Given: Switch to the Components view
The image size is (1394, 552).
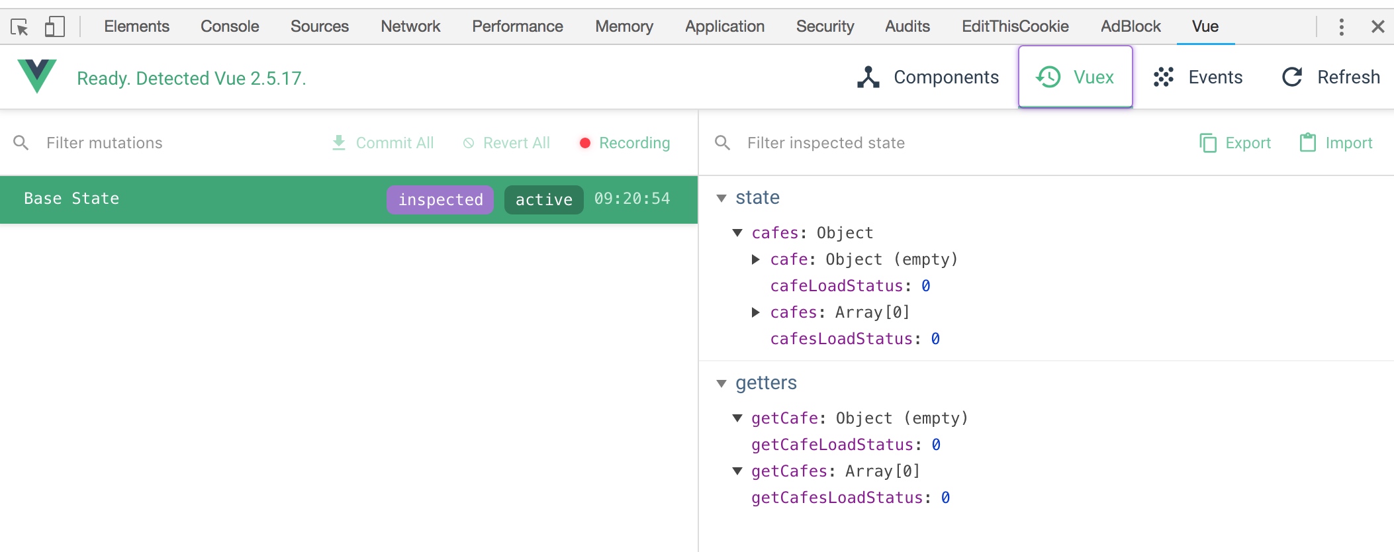Looking at the screenshot, I should [928, 77].
